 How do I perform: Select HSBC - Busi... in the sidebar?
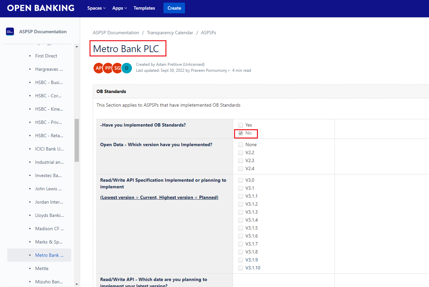(49, 82)
